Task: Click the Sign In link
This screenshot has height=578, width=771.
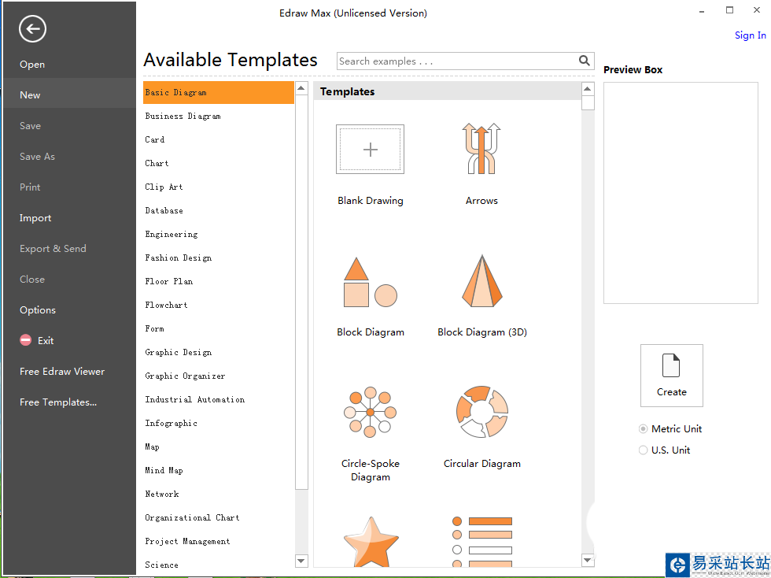Action: tap(751, 35)
